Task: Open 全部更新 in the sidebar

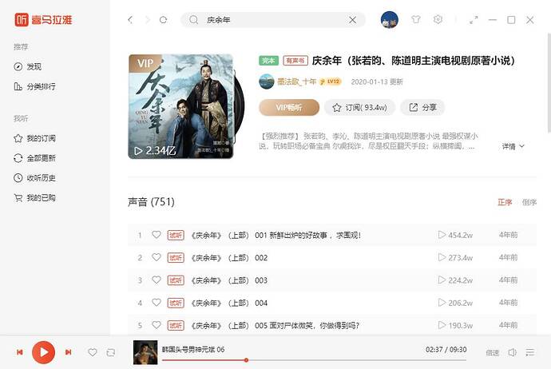Action: [x=34, y=158]
